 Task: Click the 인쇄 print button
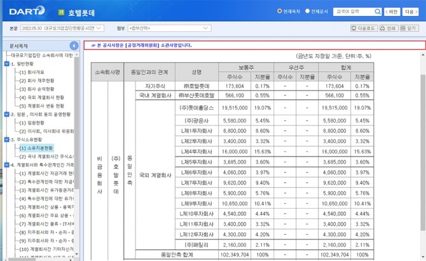388,28
